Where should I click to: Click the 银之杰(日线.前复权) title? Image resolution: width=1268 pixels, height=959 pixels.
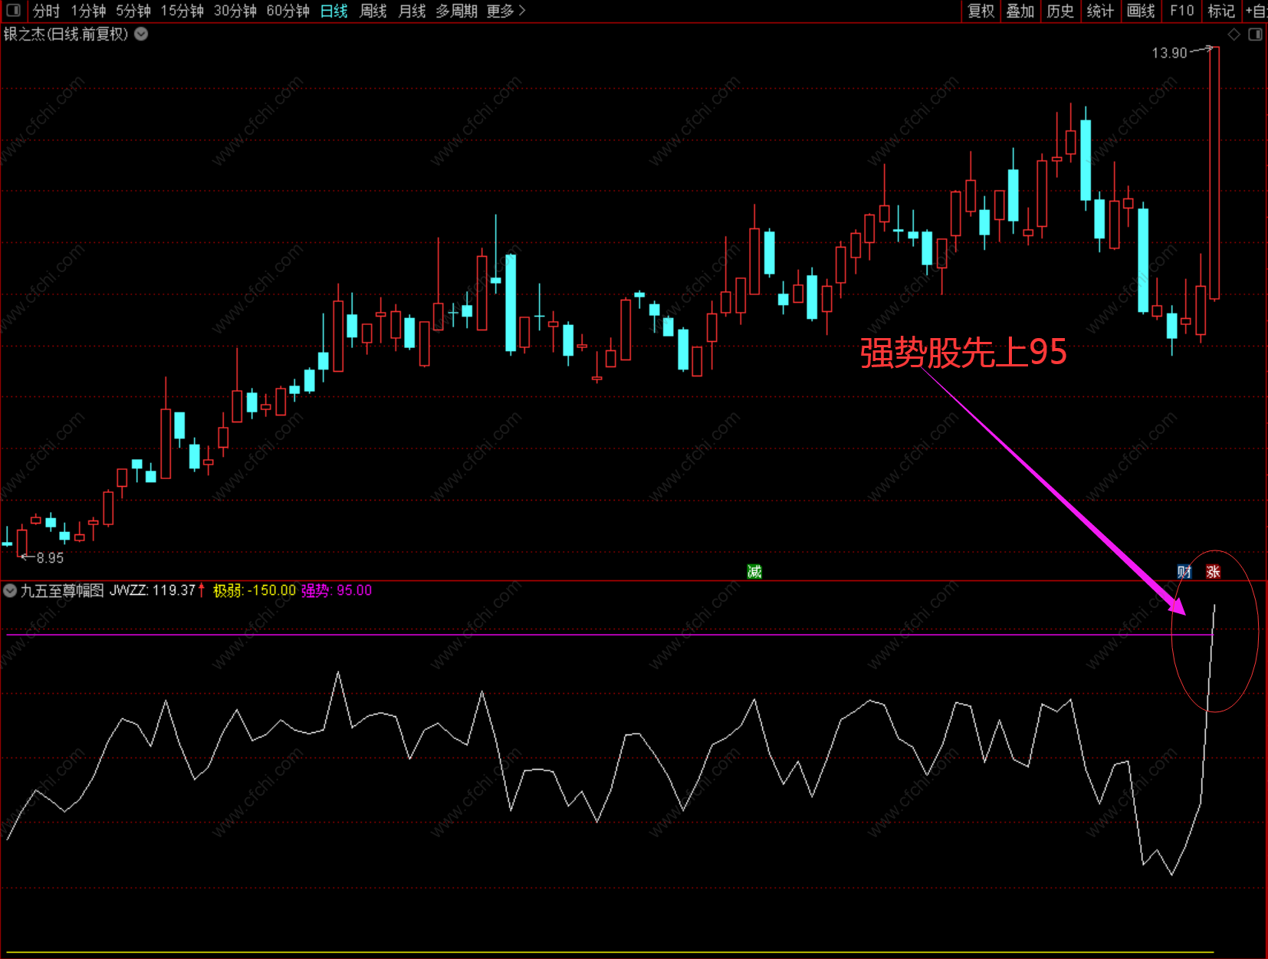point(66,34)
